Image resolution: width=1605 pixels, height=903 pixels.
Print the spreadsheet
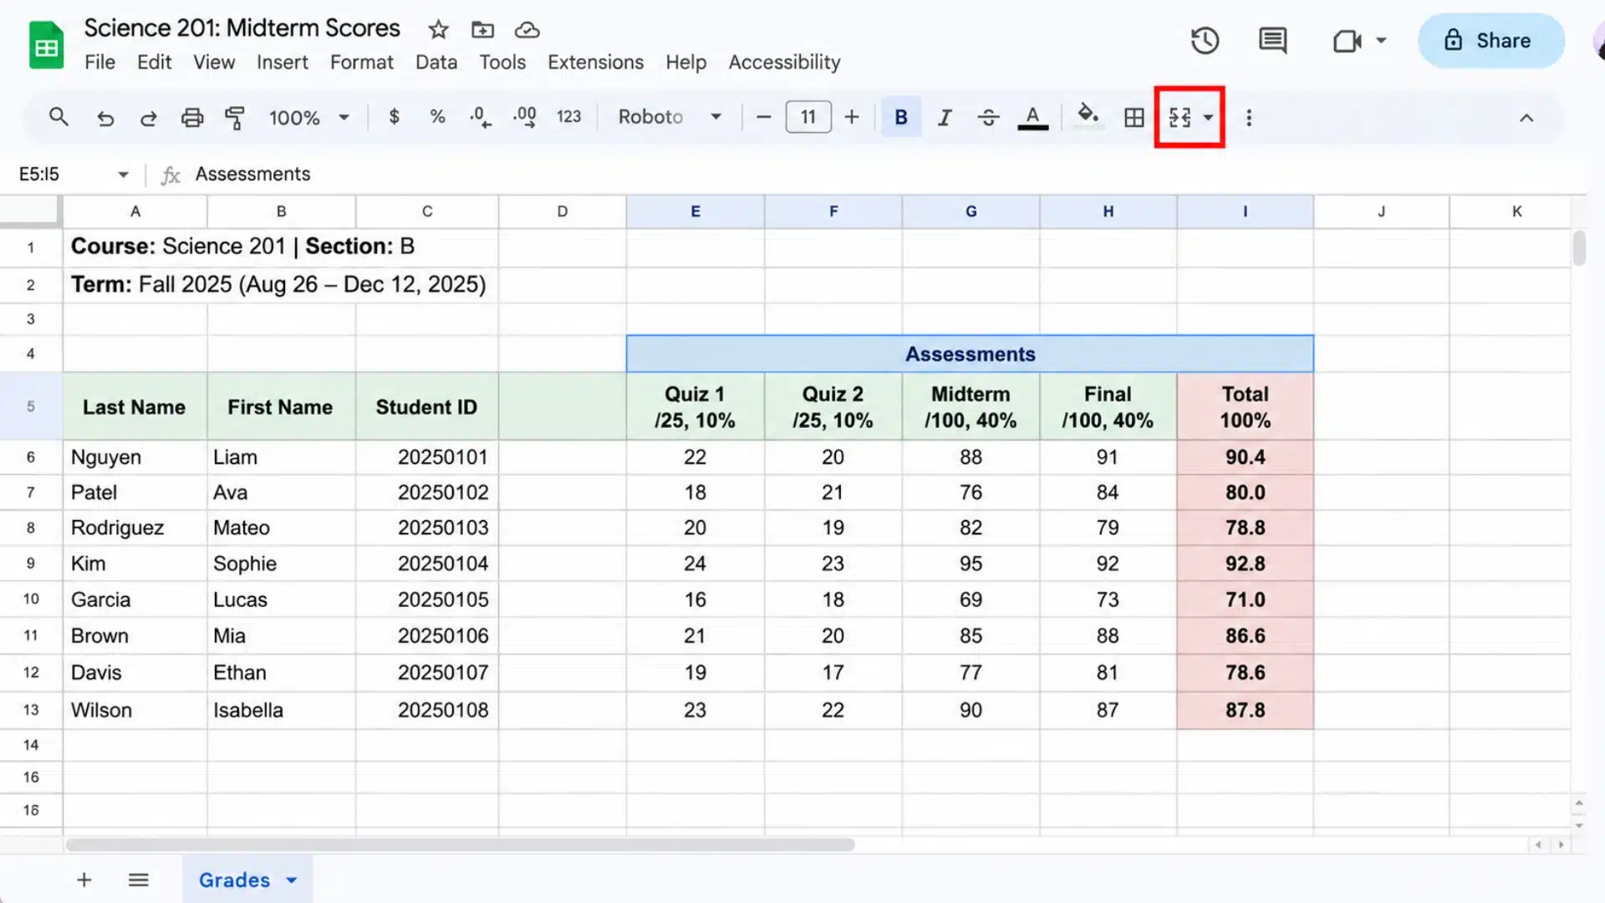(192, 118)
